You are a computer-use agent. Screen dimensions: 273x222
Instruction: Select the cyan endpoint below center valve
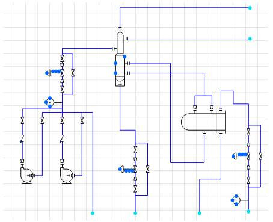click(x=135, y=213)
